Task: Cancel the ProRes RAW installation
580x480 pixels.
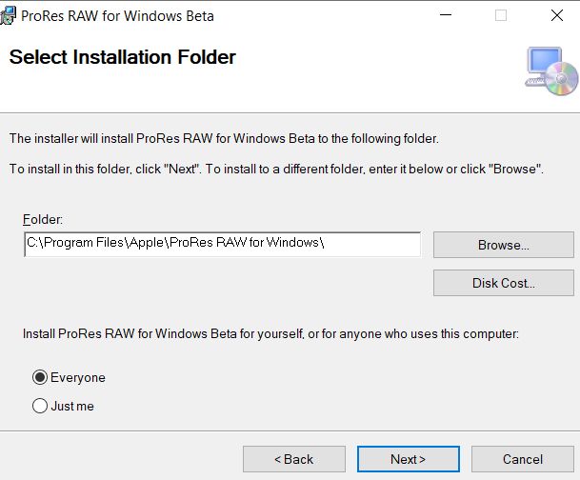Action: [x=523, y=459]
